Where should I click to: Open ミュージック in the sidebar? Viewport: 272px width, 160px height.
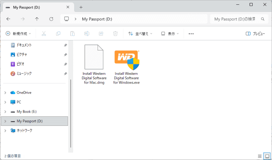(24, 73)
